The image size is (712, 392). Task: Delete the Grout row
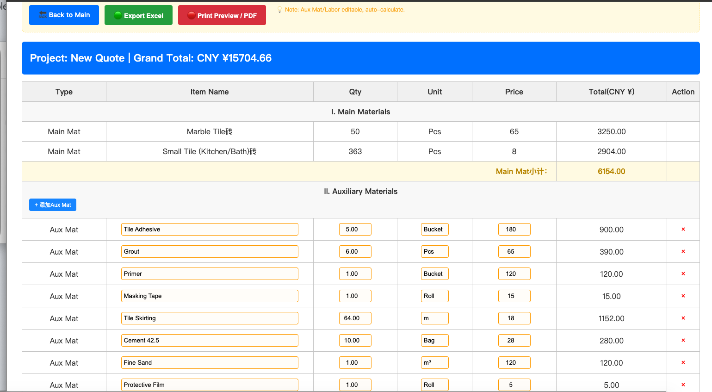pos(683,252)
